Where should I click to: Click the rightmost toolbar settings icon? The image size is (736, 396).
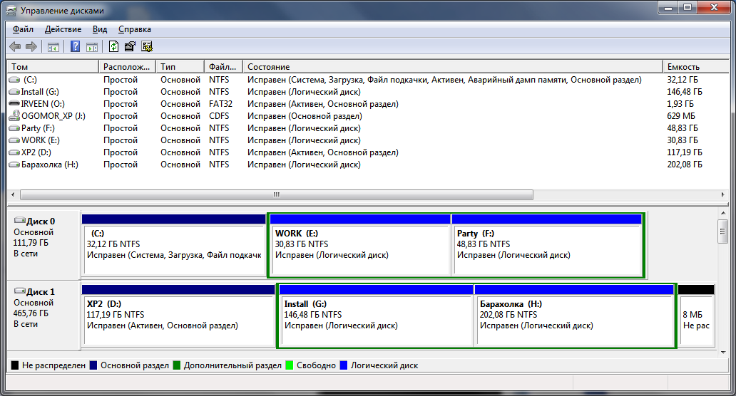147,47
